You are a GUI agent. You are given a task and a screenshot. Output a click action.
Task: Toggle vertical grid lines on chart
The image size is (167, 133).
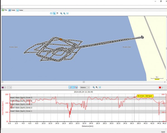click(70, 87)
